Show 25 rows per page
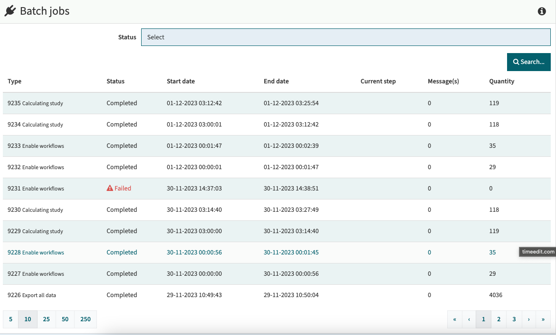Screen dimensions: 556x335 [47, 319]
